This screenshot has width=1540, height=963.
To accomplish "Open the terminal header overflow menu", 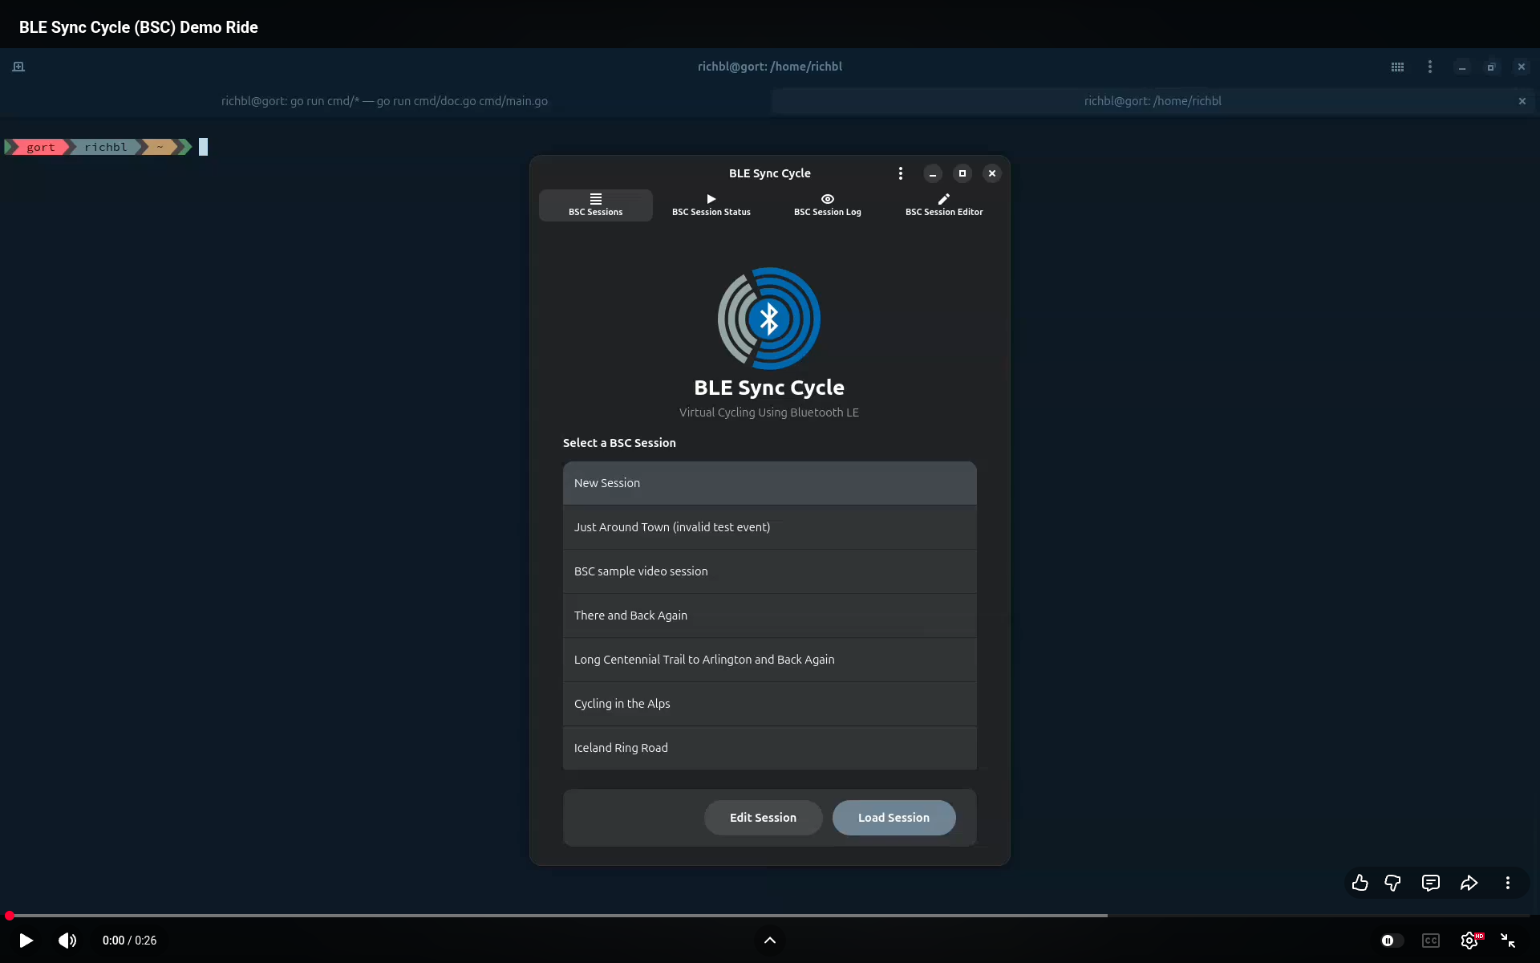I will (x=1431, y=67).
